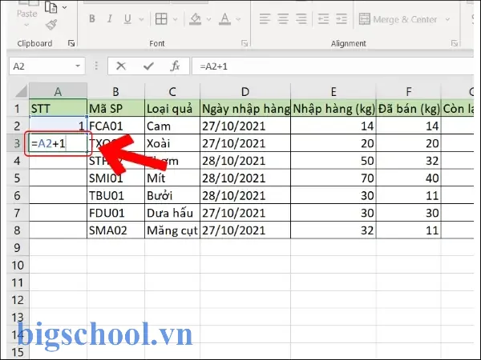Select column D header
Viewport: 481px width, 360px height.
coord(245,91)
